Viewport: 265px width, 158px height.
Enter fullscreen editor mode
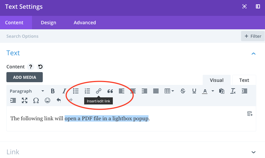24,100
